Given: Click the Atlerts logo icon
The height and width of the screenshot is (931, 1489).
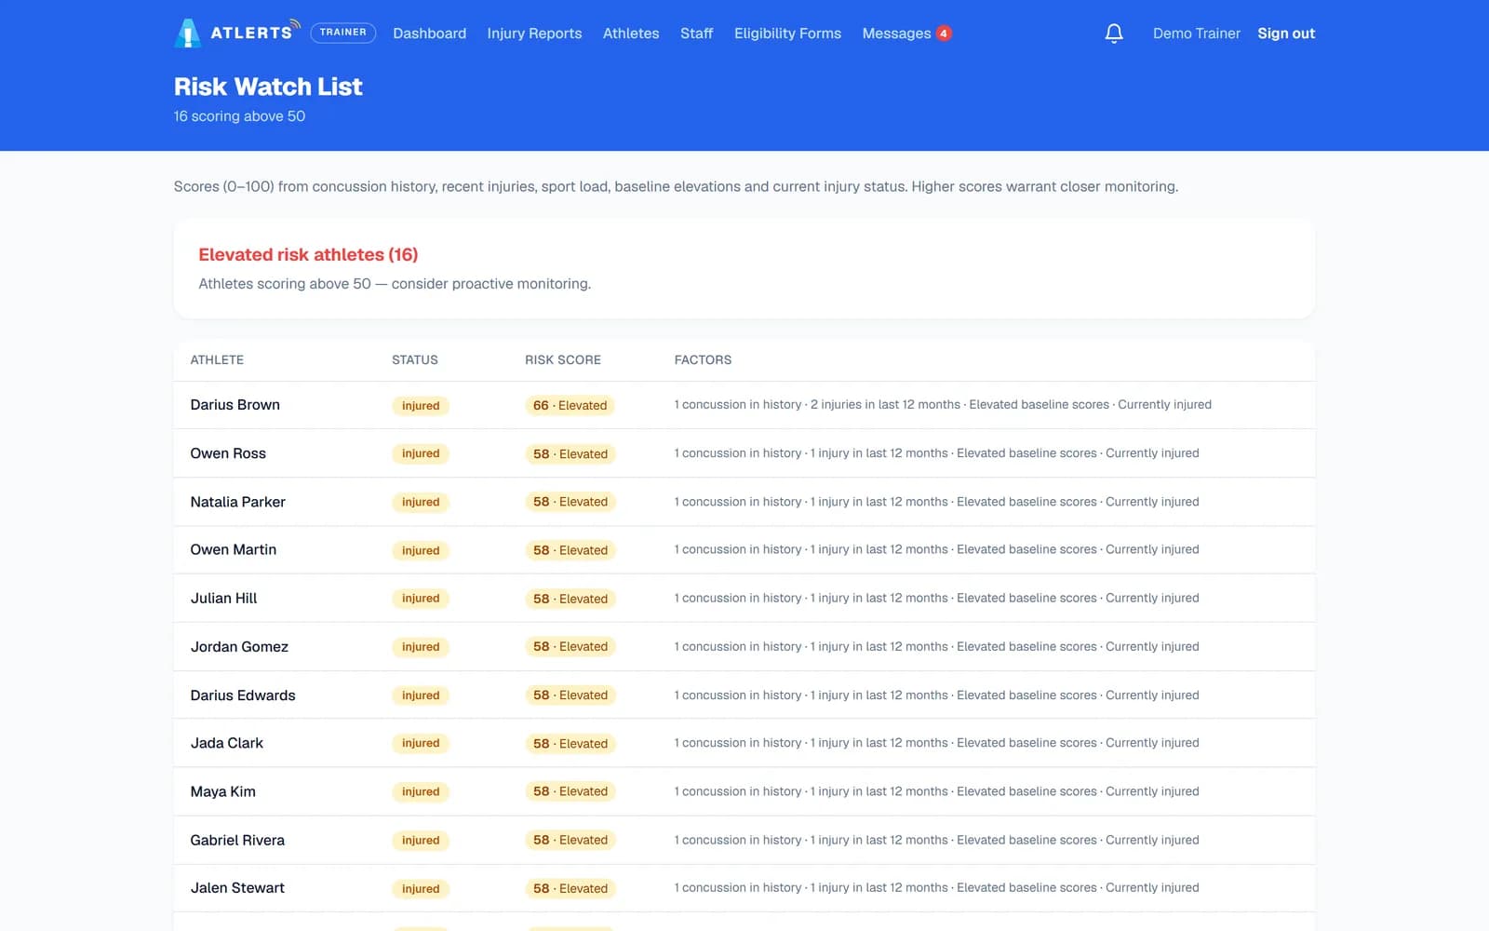Looking at the screenshot, I should pos(188,33).
